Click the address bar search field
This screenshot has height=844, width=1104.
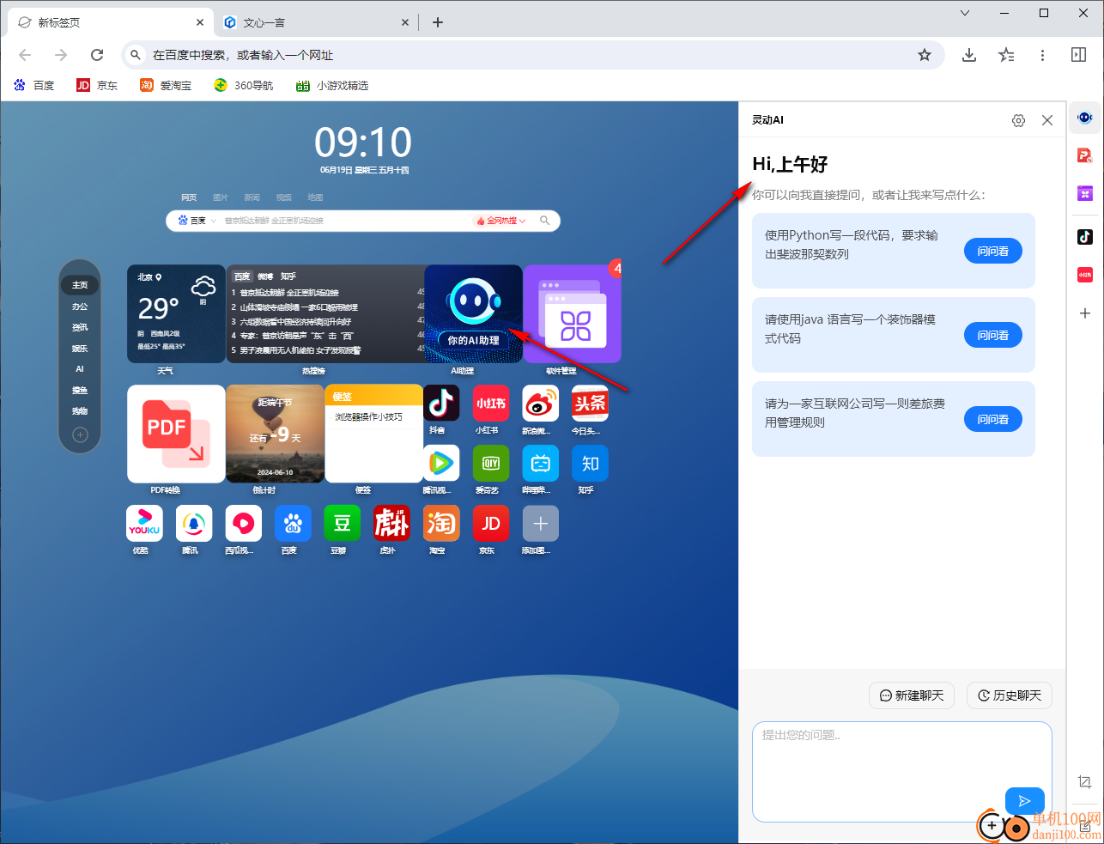click(532, 55)
